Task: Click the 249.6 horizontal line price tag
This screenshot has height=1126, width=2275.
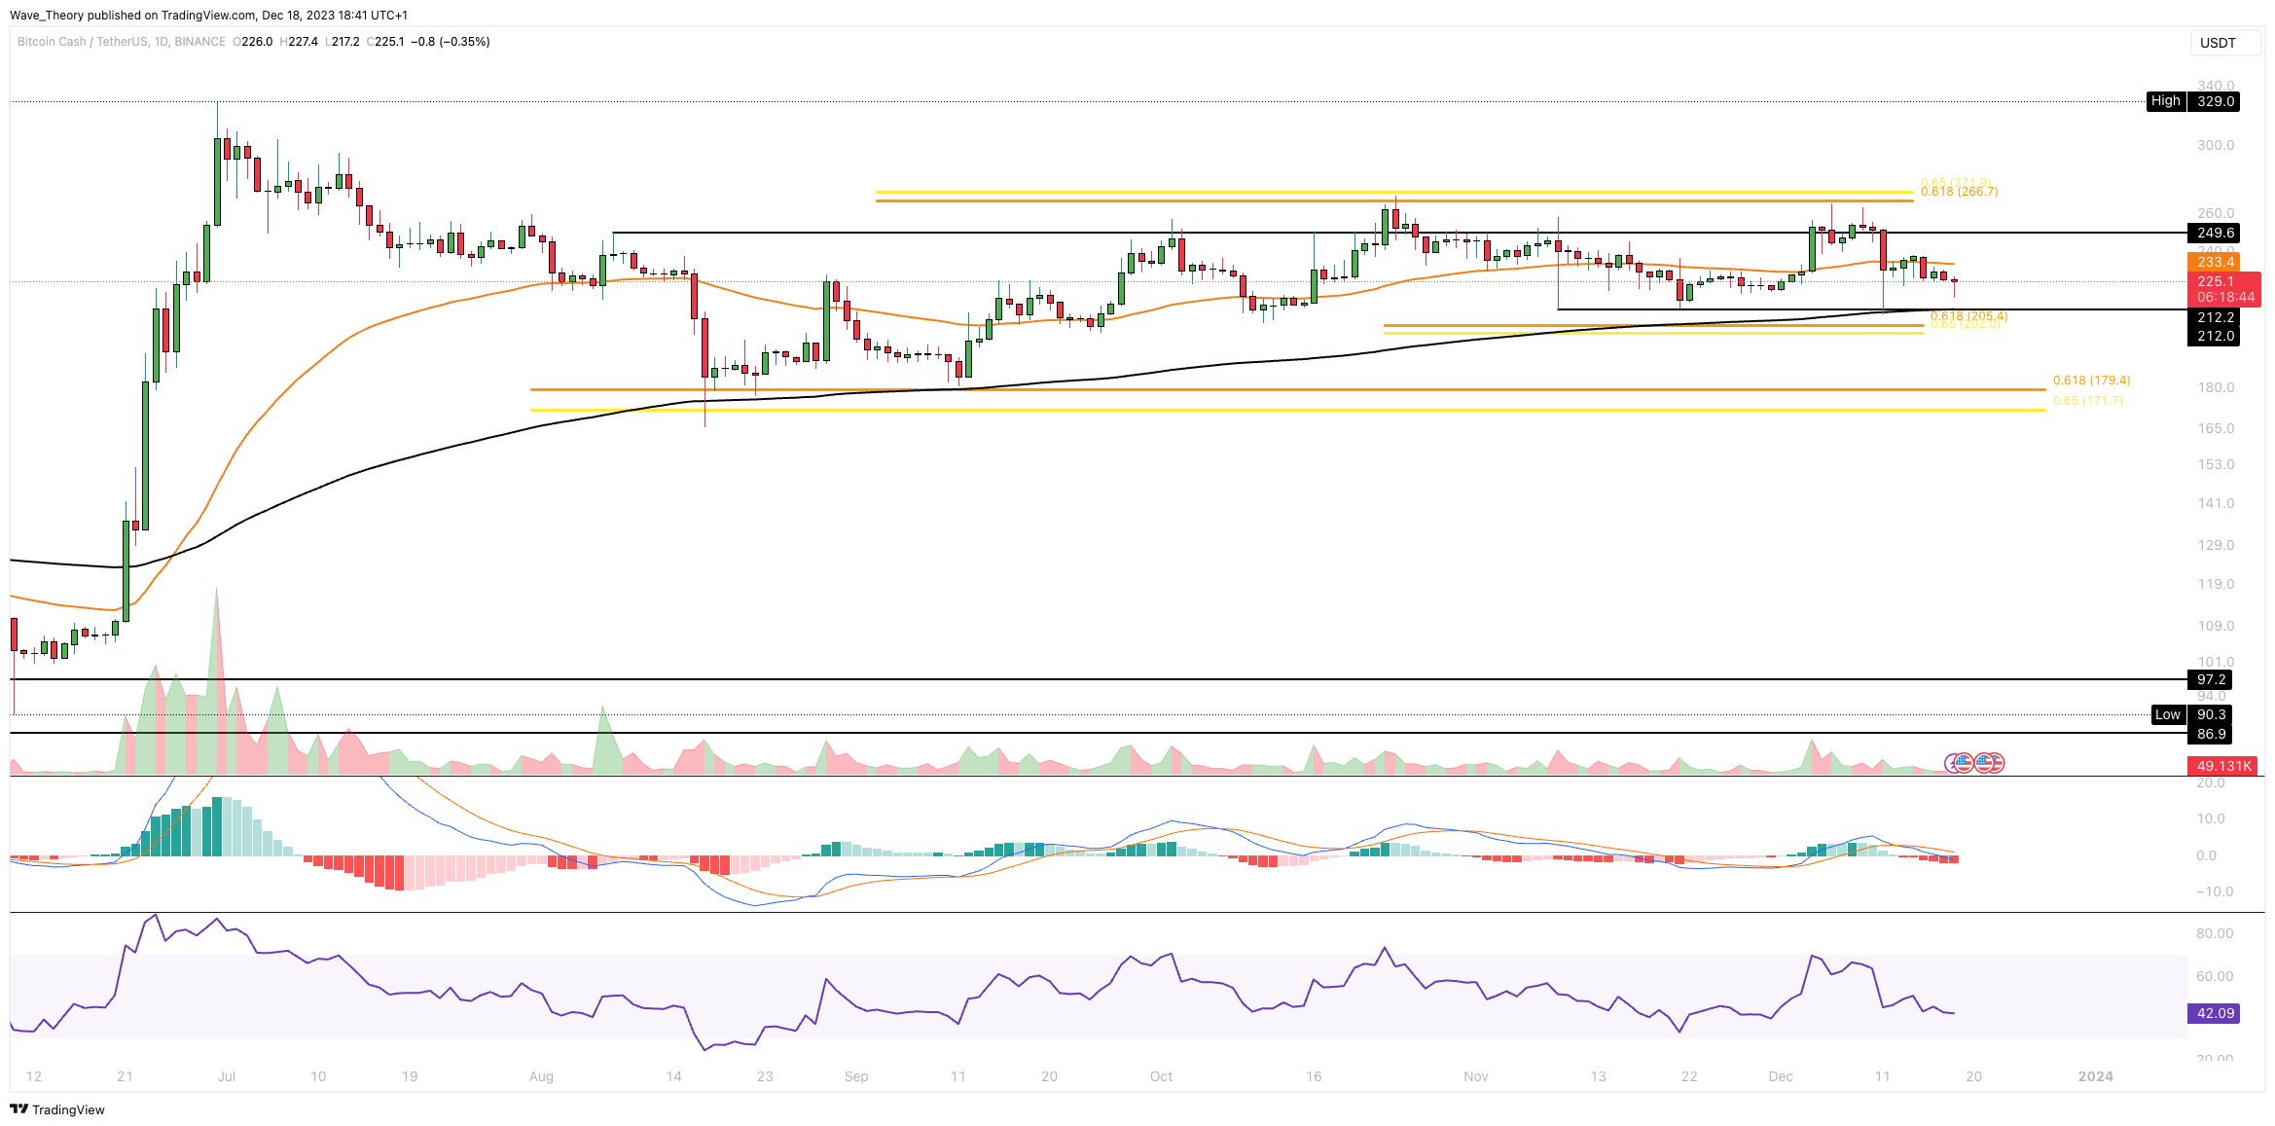Action: pos(2215,233)
